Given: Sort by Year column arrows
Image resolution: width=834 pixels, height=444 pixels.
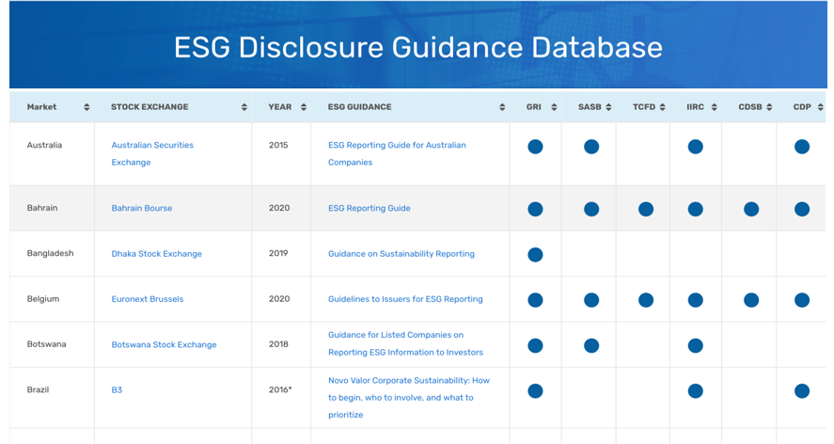Looking at the screenshot, I should click(x=303, y=107).
